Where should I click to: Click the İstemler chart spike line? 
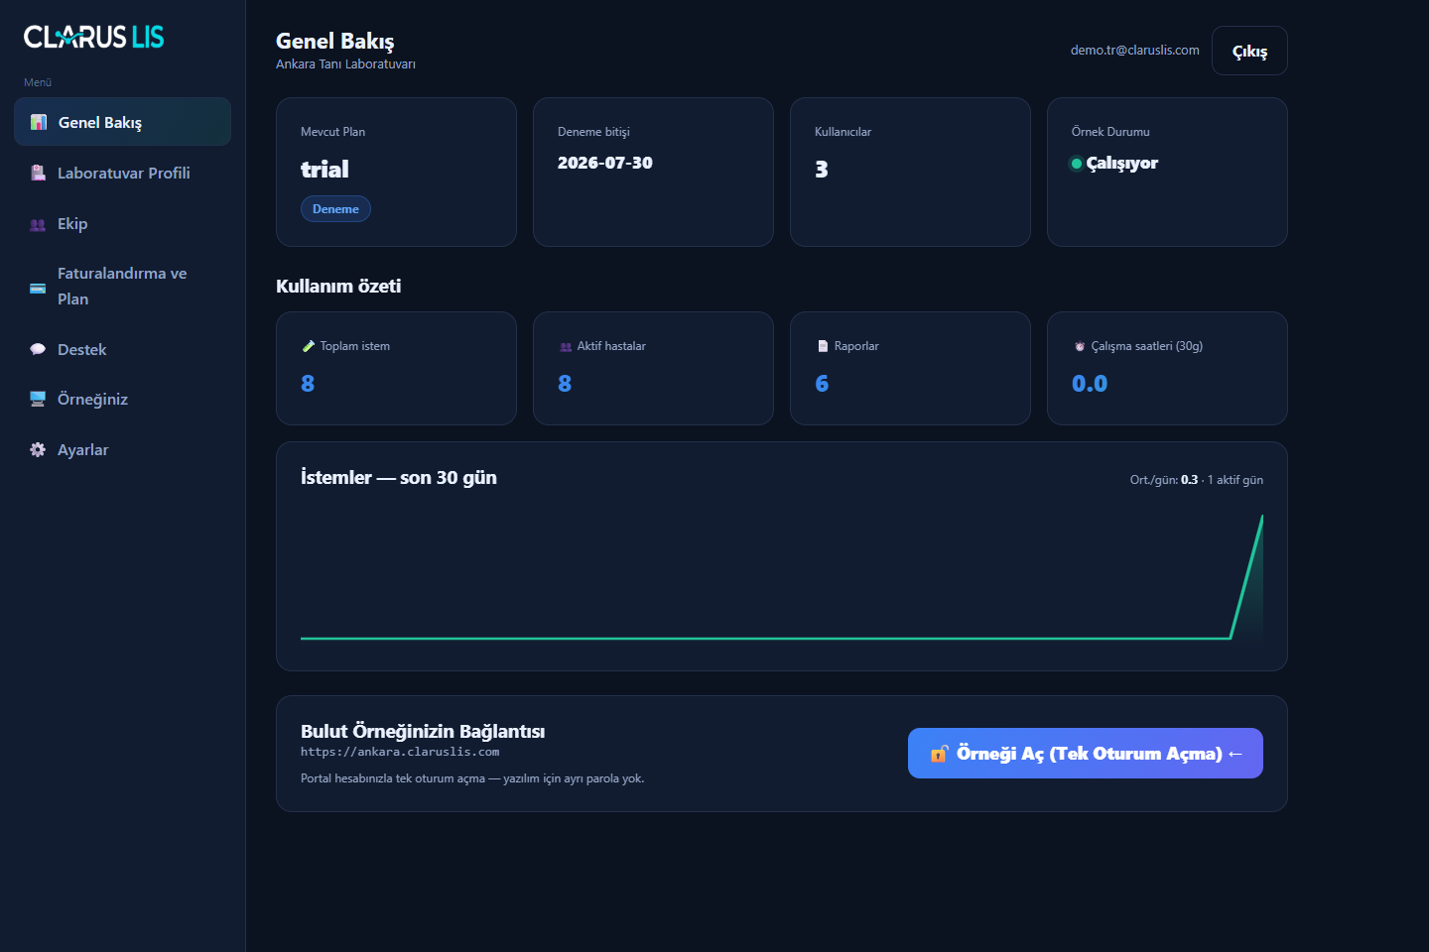pyautogui.click(x=1247, y=575)
